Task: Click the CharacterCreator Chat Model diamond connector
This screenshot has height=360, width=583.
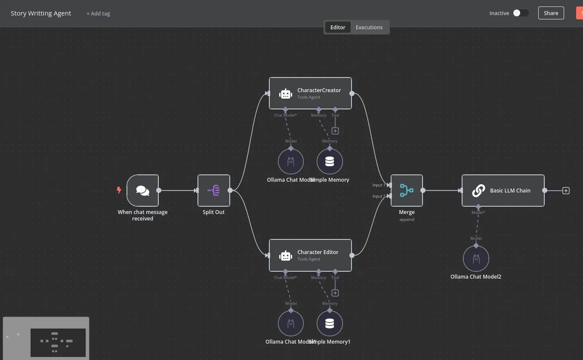Action: (x=285, y=109)
